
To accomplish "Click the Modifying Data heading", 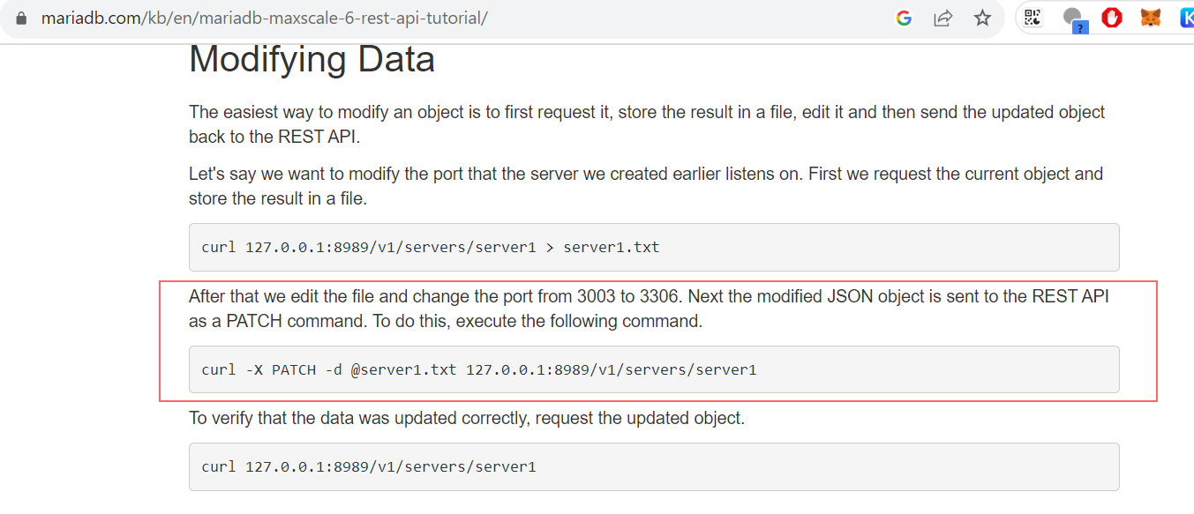I will pos(312,59).
